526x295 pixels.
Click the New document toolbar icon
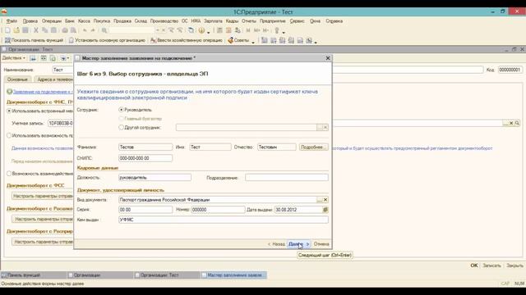click(x=7, y=30)
